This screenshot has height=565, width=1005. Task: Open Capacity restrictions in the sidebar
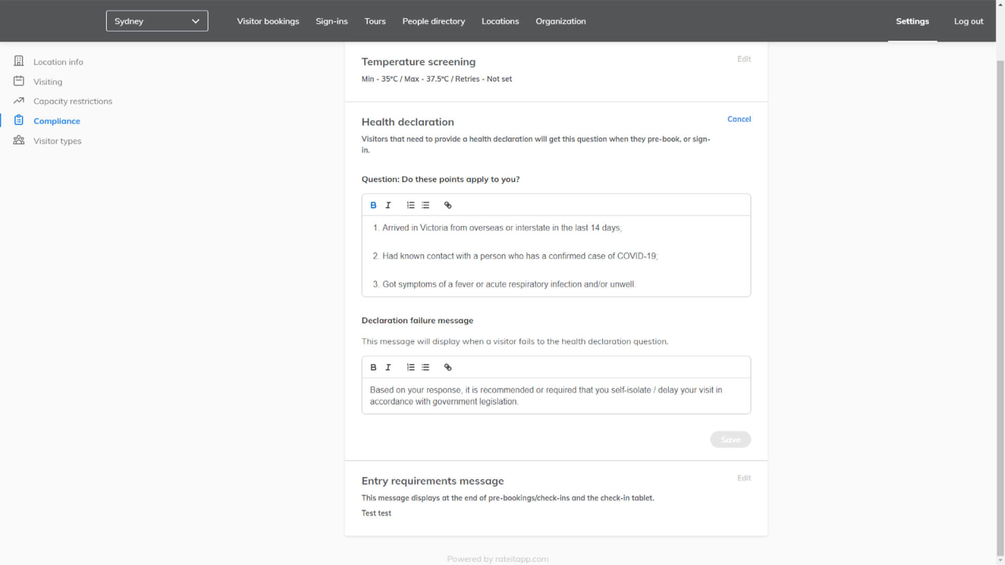[x=73, y=101]
